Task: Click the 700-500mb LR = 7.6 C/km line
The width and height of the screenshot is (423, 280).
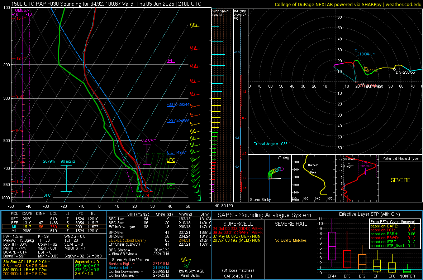Action: click(25, 274)
